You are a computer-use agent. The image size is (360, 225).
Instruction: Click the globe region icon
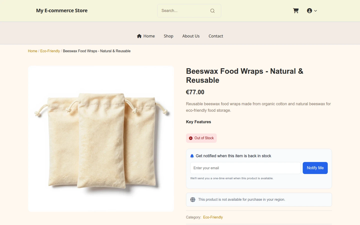pyautogui.click(x=193, y=199)
